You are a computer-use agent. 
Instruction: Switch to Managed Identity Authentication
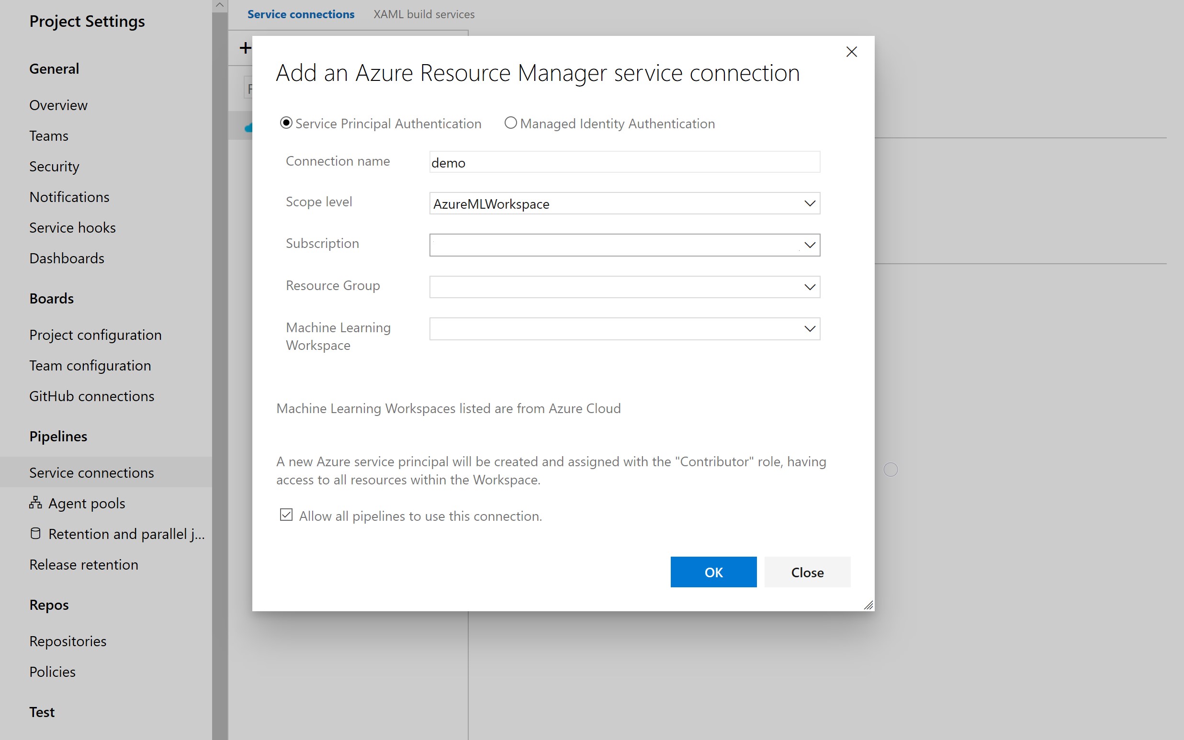510,123
